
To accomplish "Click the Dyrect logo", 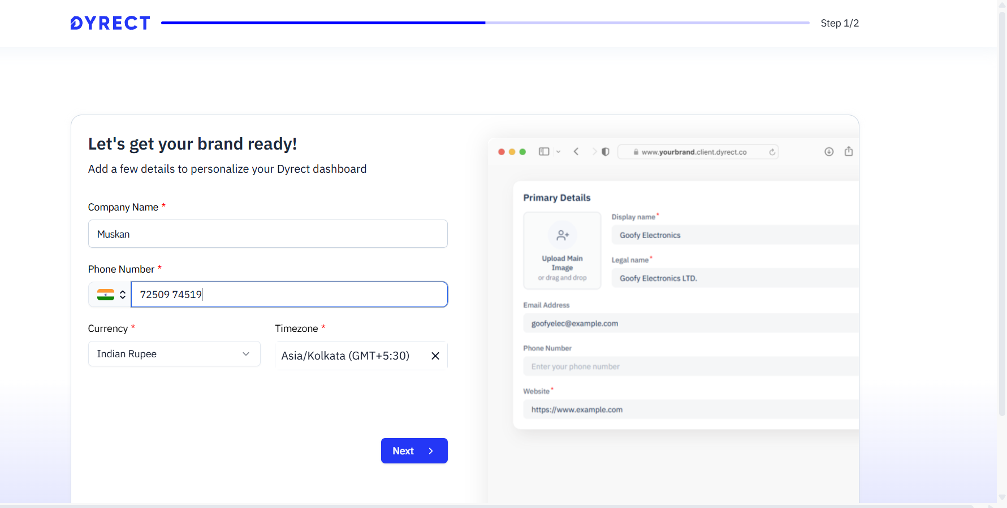I will (110, 23).
